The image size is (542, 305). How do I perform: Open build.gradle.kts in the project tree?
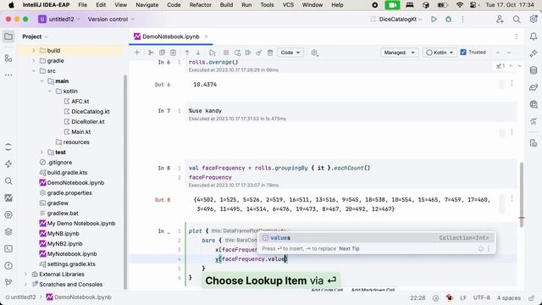pos(67,173)
